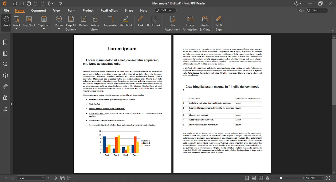
Task: Switch to the Comment tab
Action: click(39, 10)
